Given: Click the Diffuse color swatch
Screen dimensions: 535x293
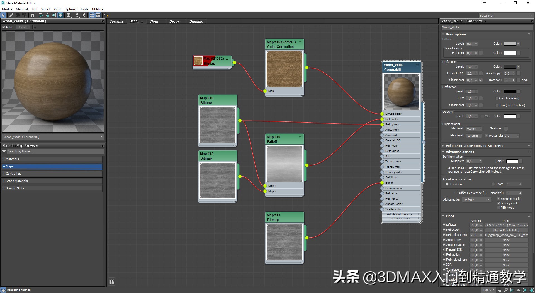Looking at the screenshot, I should (x=510, y=44).
